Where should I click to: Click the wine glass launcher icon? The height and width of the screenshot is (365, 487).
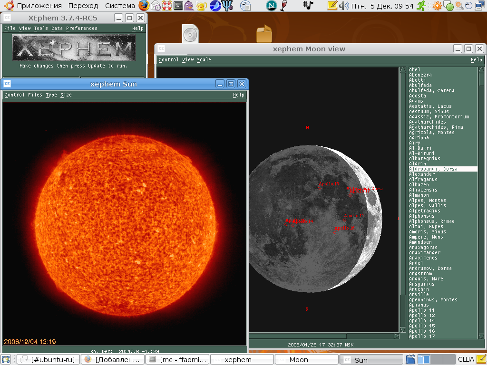point(284,6)
